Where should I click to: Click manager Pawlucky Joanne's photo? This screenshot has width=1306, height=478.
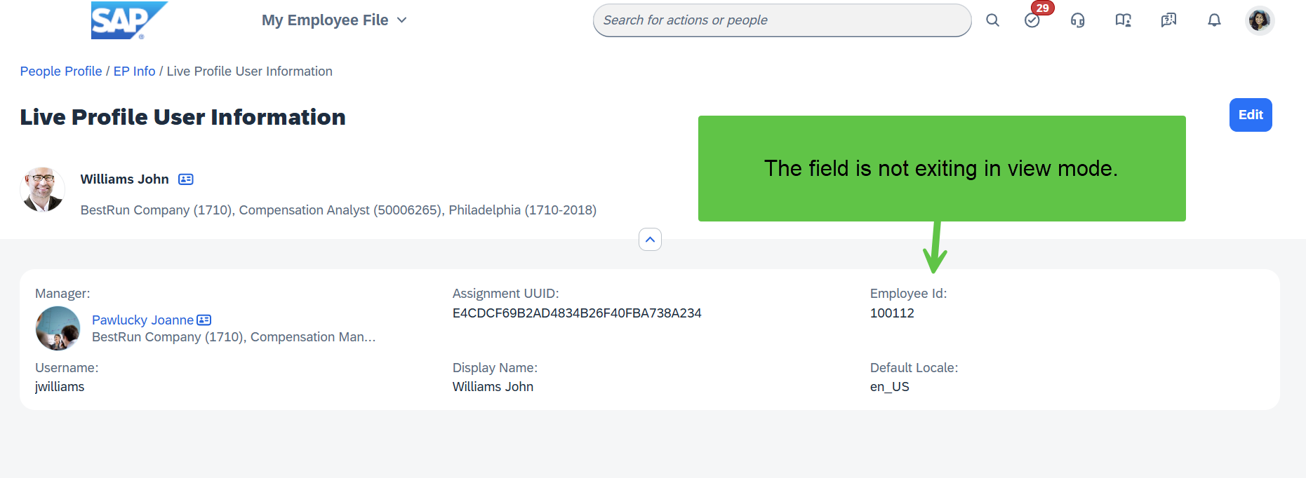(58, 328)
